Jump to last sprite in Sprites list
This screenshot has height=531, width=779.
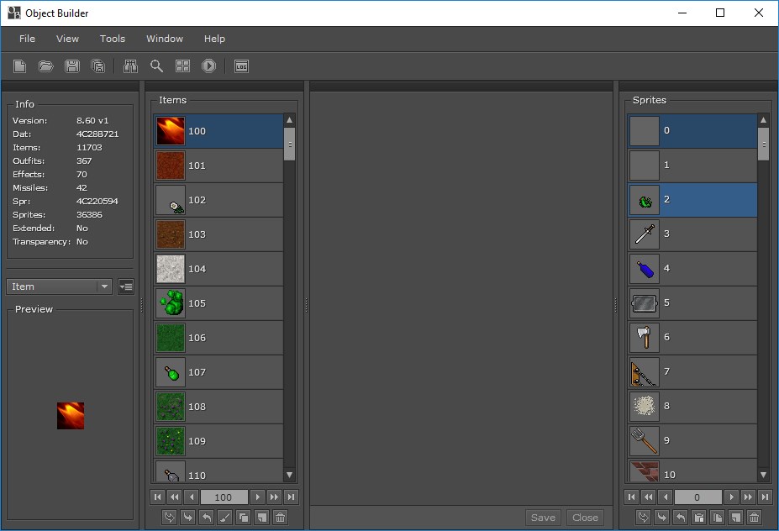(x=766, y=497)
